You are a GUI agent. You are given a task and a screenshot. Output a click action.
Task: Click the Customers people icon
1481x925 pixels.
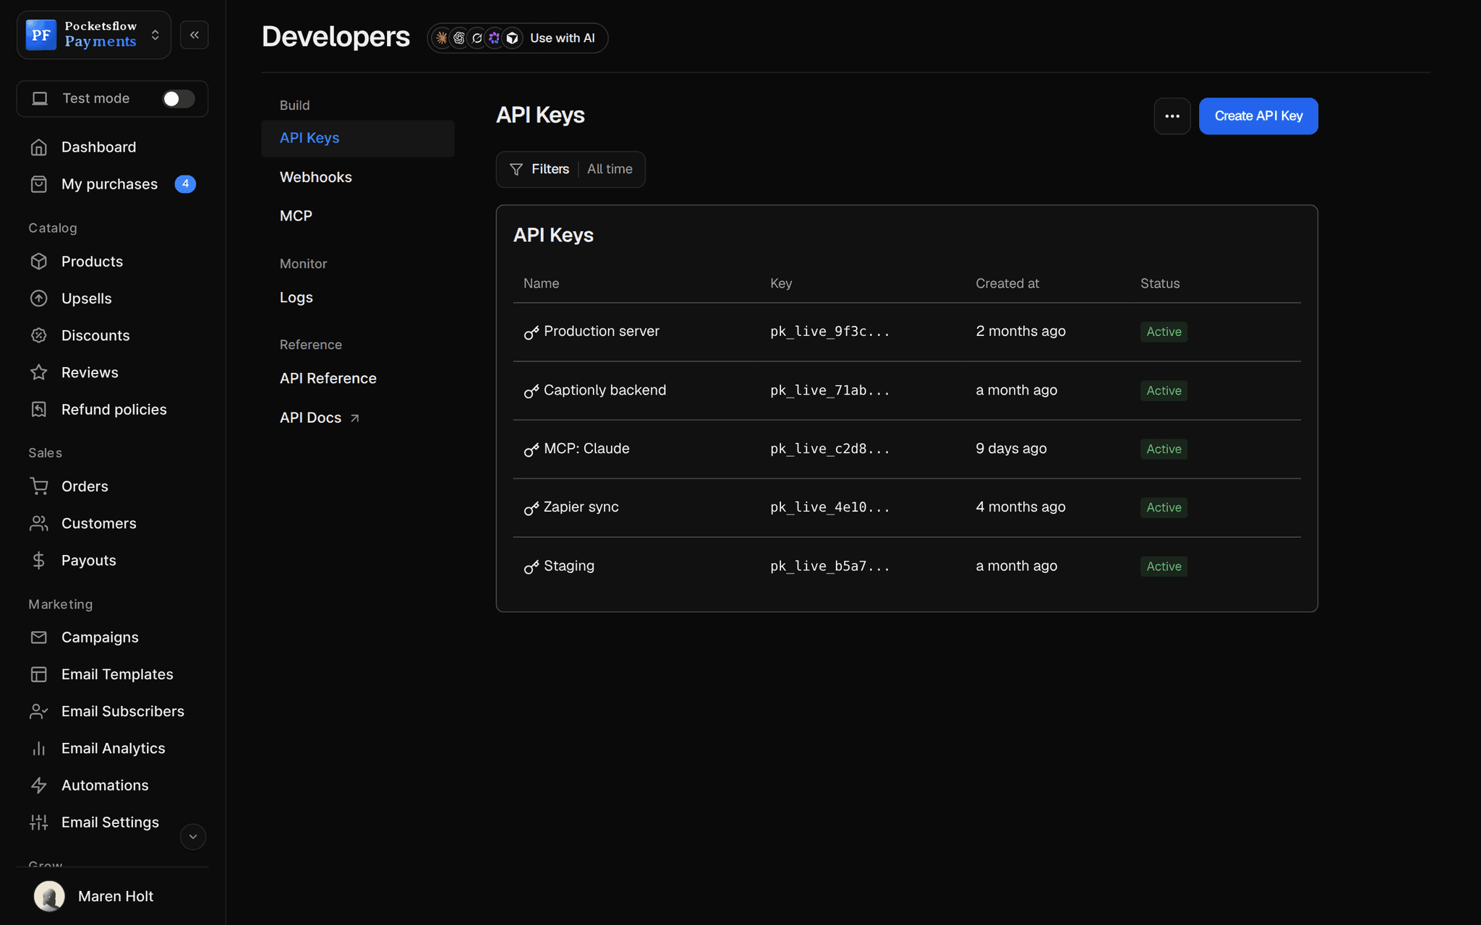tap(39, 523)
